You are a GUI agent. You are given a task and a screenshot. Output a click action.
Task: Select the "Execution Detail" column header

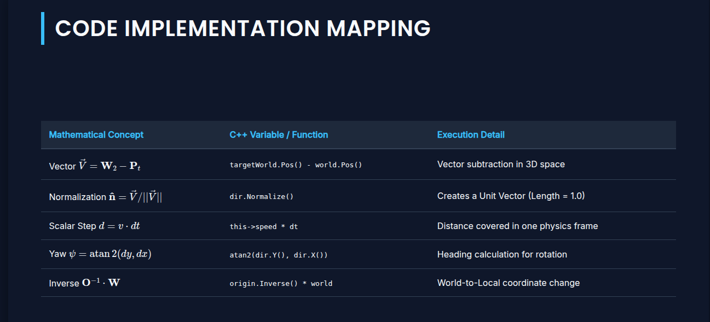click(x=471, y=134)
